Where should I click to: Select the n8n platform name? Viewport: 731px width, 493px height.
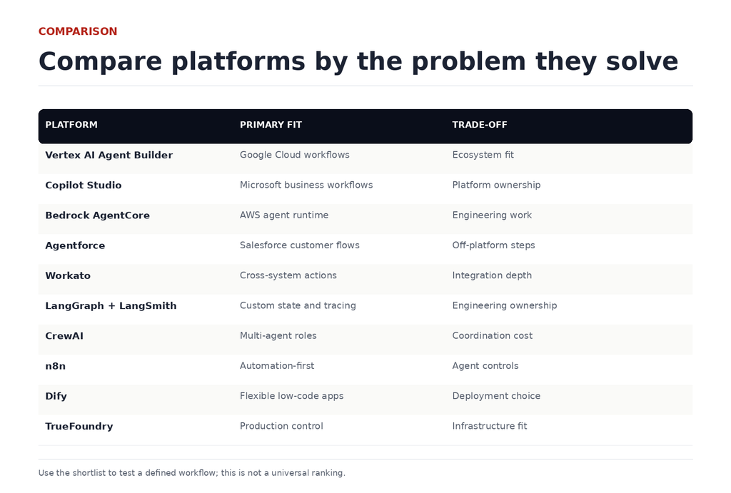56,366
